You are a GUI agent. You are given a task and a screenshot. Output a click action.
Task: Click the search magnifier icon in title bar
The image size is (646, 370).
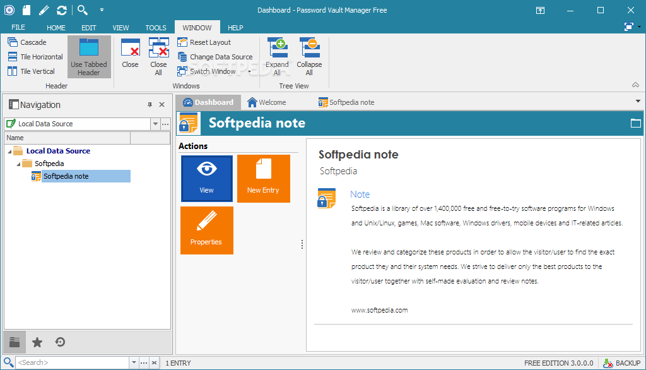(83, 10)
